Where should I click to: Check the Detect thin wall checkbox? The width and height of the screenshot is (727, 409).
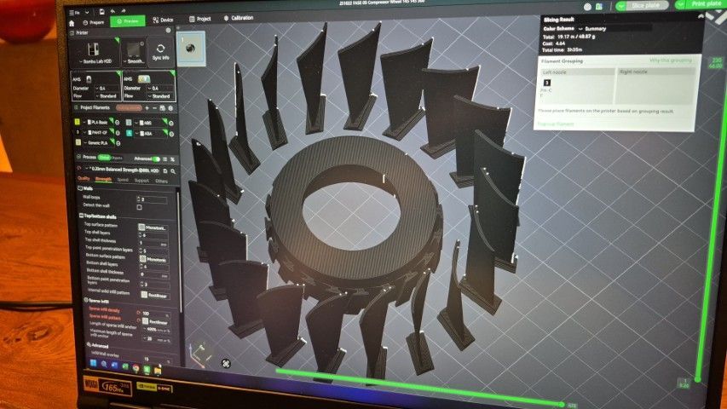click(x=140, y=207)
